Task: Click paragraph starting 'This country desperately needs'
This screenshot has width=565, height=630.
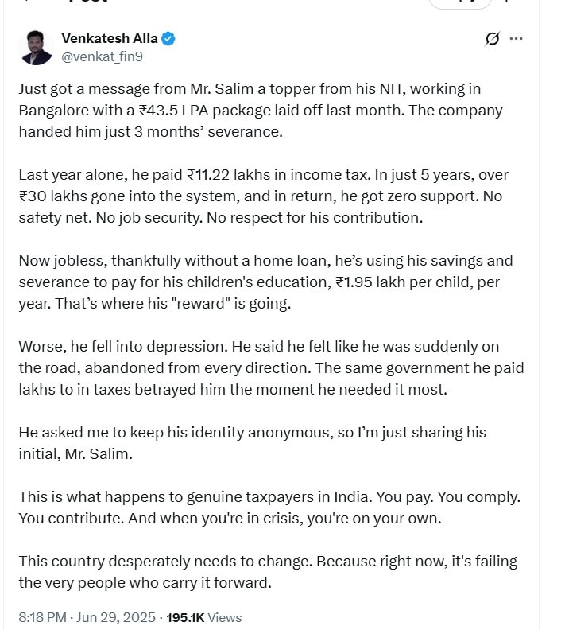Action: click(268, 572)
